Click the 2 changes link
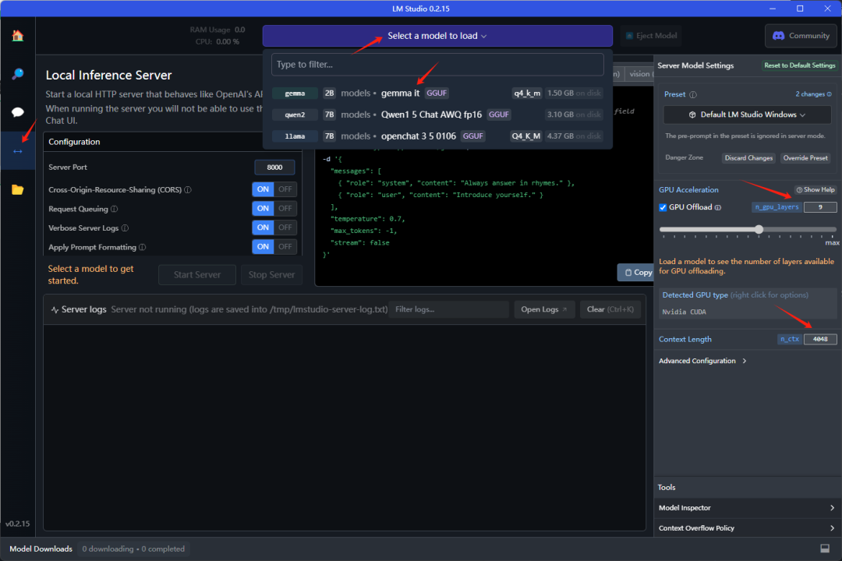The height and width of the screenshot is (561, 842). pos(813,94)
